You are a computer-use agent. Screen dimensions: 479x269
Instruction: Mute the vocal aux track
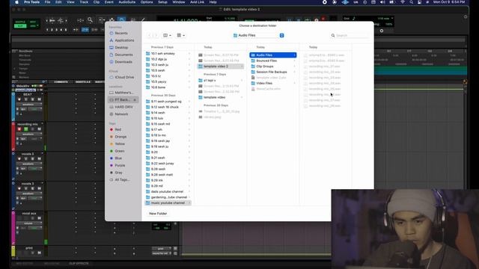39,218
